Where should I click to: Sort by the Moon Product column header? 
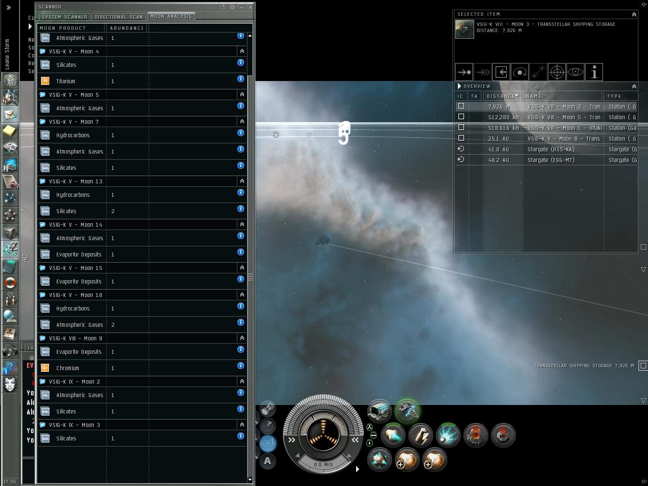tap(71, 28)
